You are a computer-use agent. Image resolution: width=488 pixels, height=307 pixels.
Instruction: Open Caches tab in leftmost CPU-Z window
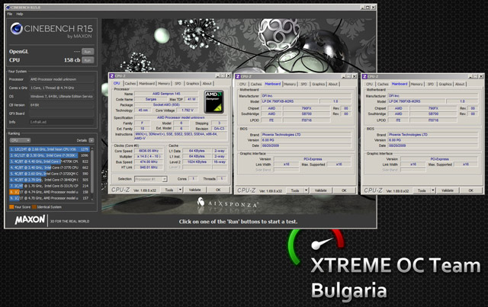pyautogui.click(x=130, y=84)
